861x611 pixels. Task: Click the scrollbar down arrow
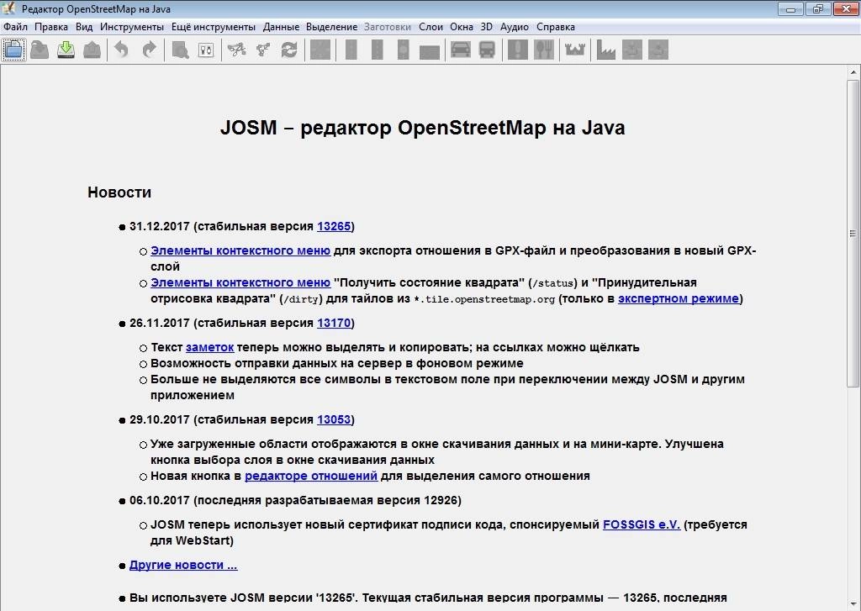pyautogui.click(x=853, y=604)
